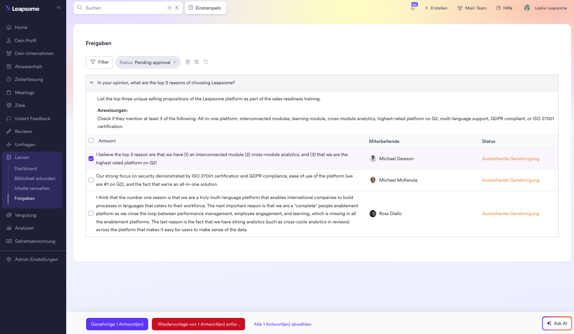Open notifications bell with 80 badge

(413, 7)
